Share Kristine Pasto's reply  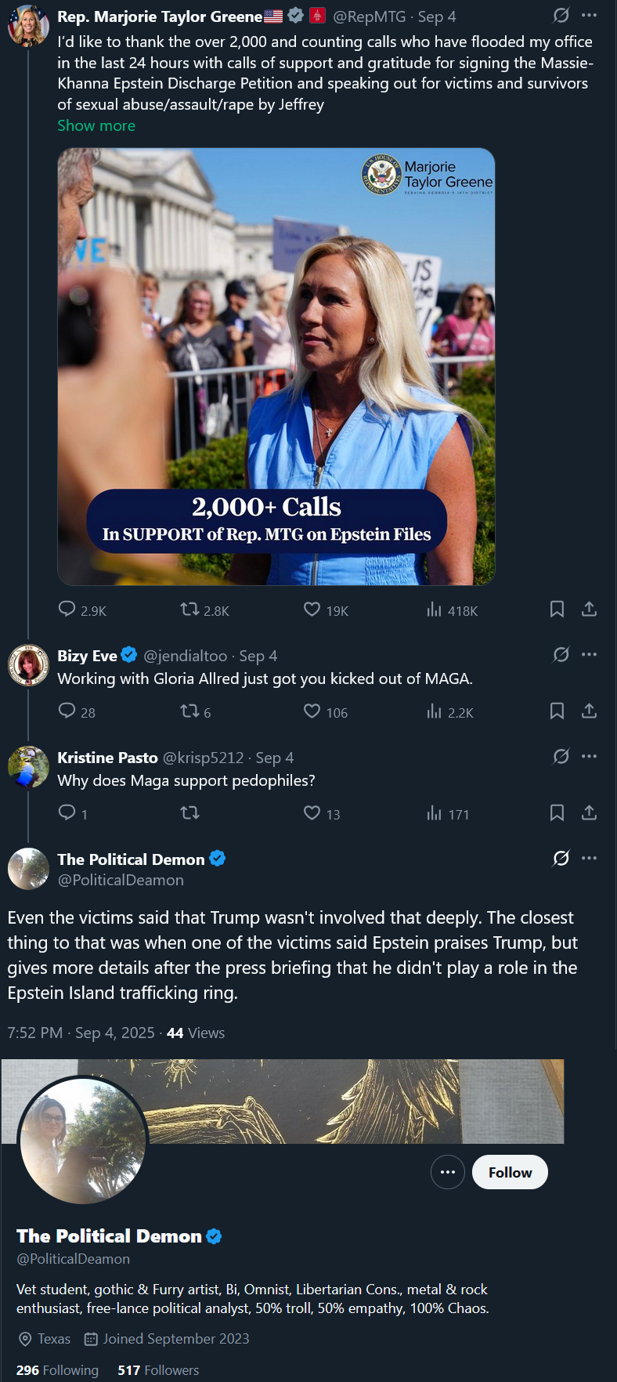point(590,813)
